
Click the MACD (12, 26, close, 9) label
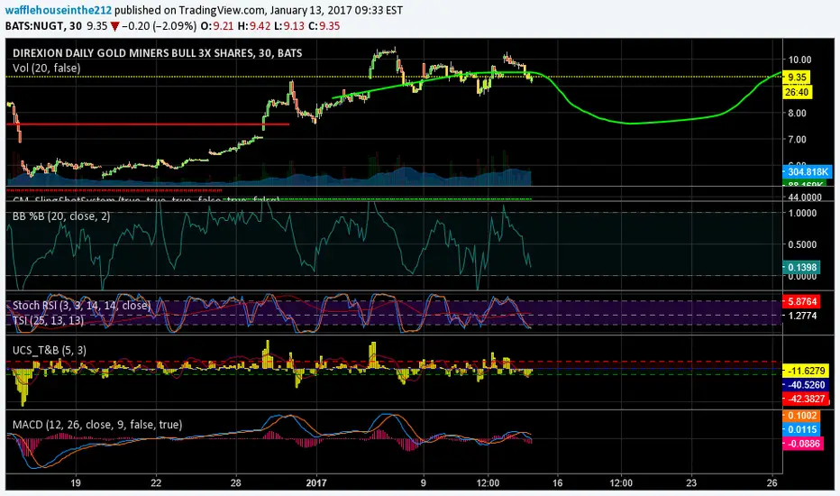tap(97, 425)
